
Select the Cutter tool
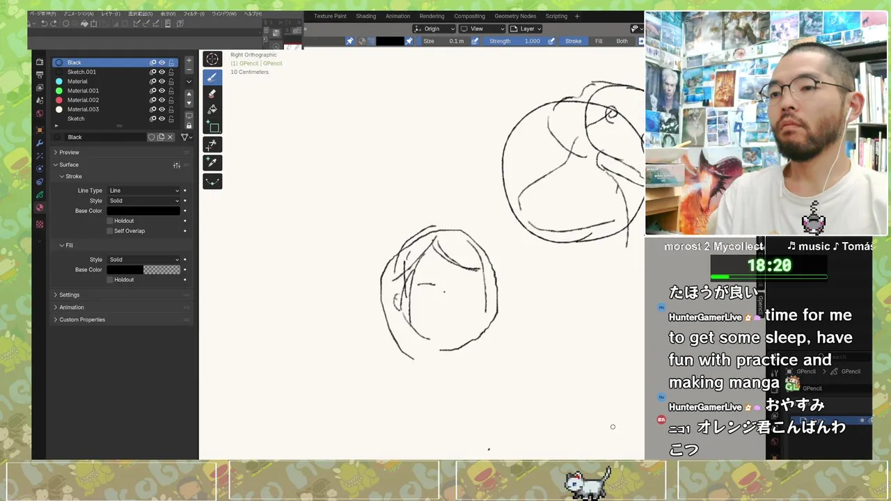pyautogui.click(x=212, y=145)
